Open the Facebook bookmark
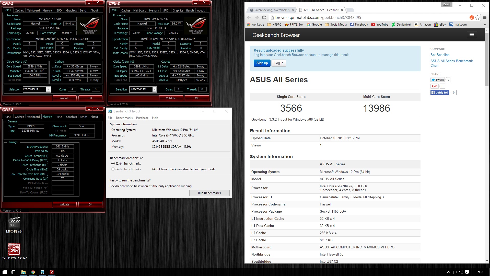The height and width of the screenshot is (276, 490). tap(359, 25)
